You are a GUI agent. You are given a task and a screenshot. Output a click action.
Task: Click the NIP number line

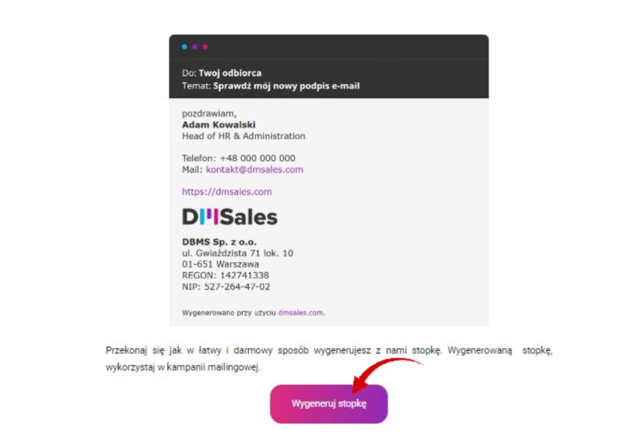pos(226,287)
